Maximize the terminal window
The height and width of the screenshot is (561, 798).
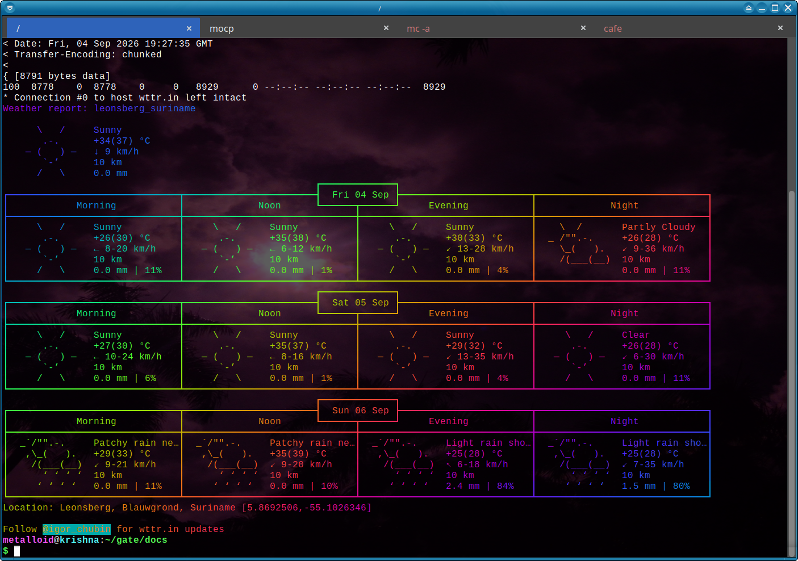tap(775, 8)
